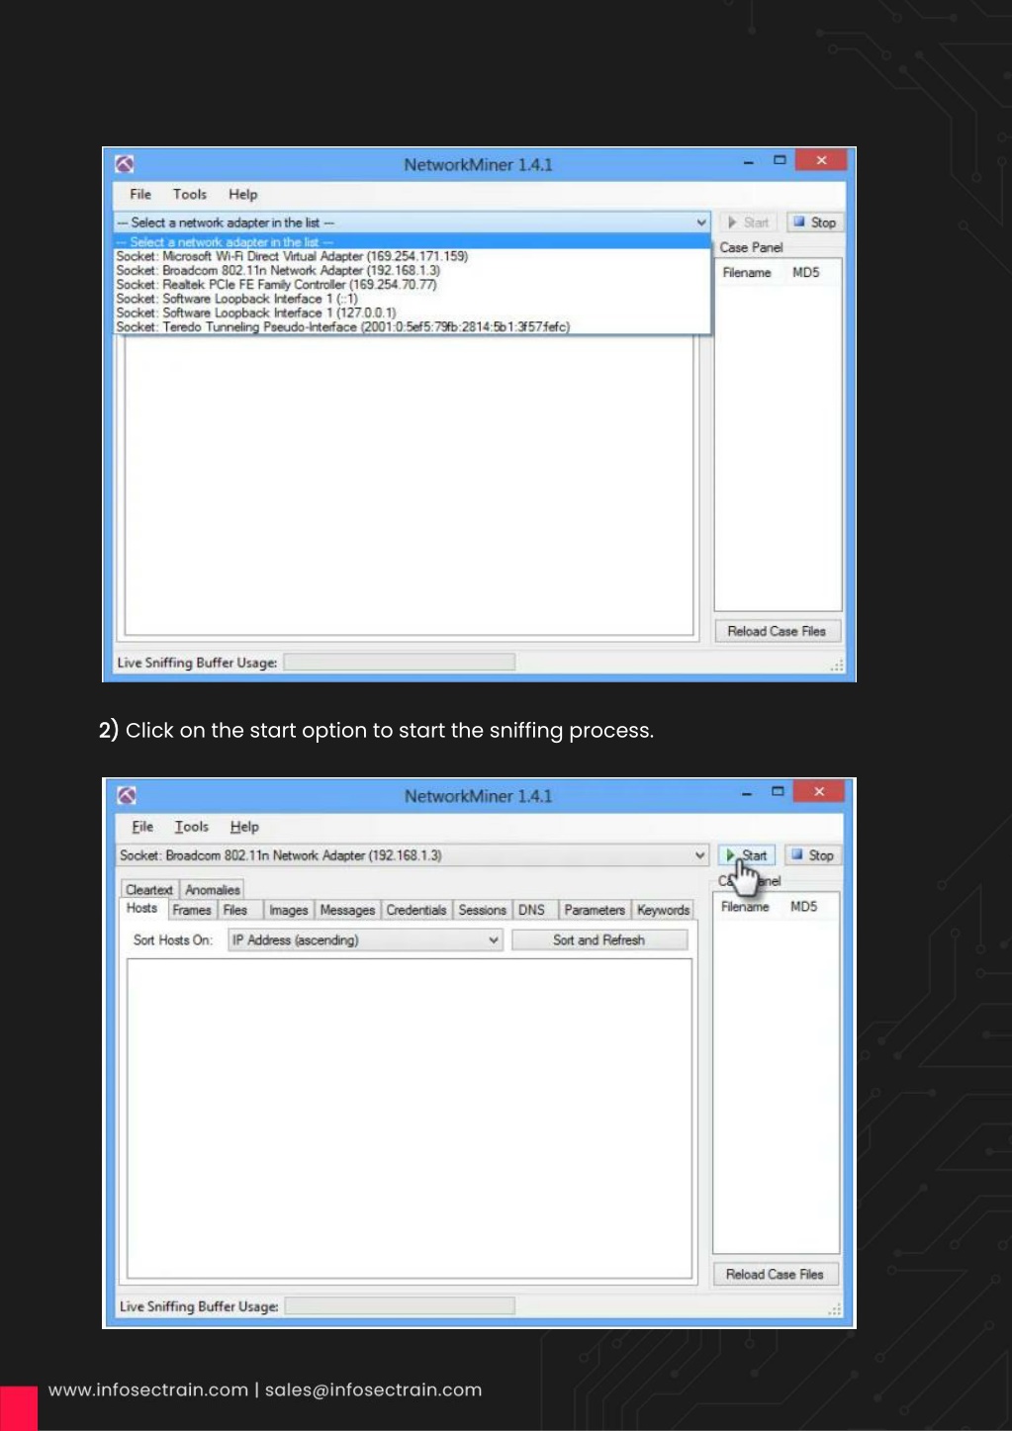This screenshot has height=1431, width=1012.
Task: Click the "Sort Hosts On:" label
Action: click(x=173, y=939)
